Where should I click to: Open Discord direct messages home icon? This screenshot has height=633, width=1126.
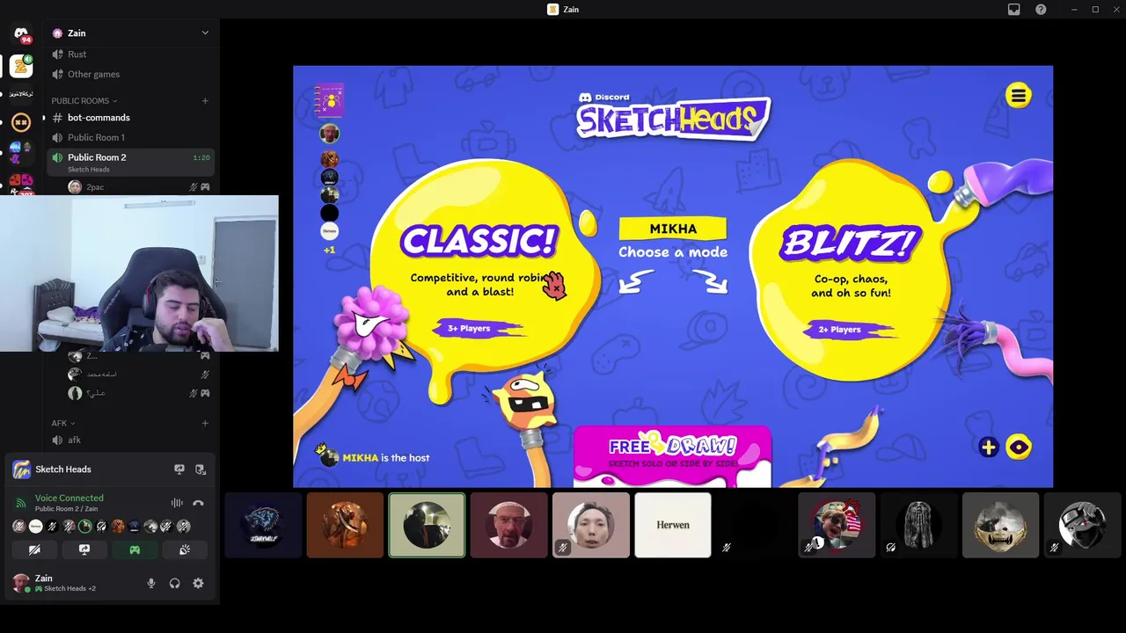[21, 34]
